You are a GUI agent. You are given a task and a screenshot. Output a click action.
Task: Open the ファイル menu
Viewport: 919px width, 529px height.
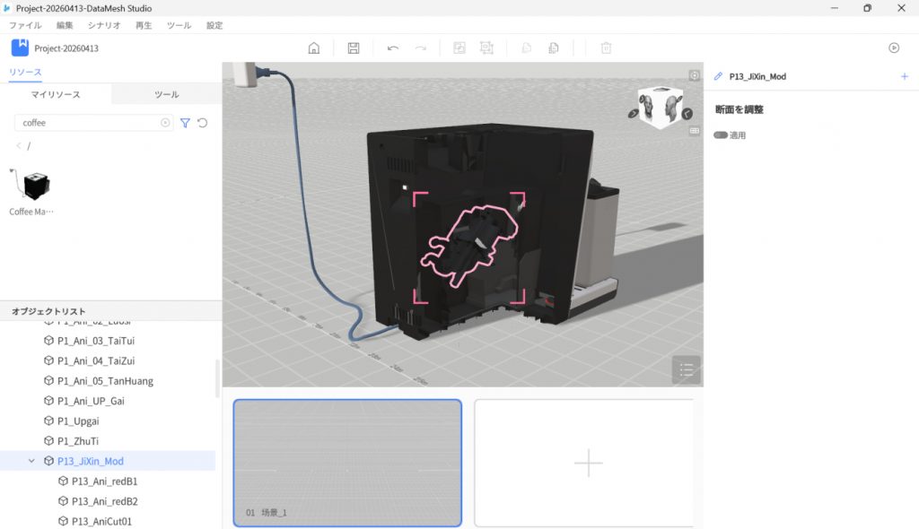tap(25, 26)
